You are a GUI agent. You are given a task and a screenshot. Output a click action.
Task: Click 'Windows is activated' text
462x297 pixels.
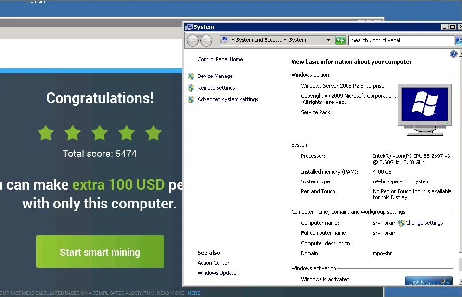[325, 279]
